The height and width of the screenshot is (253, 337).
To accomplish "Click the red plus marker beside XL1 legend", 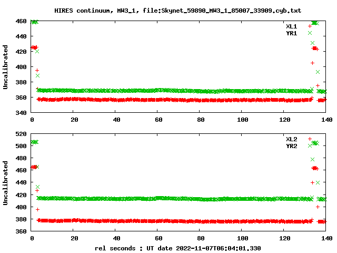I will click(310, 26).
